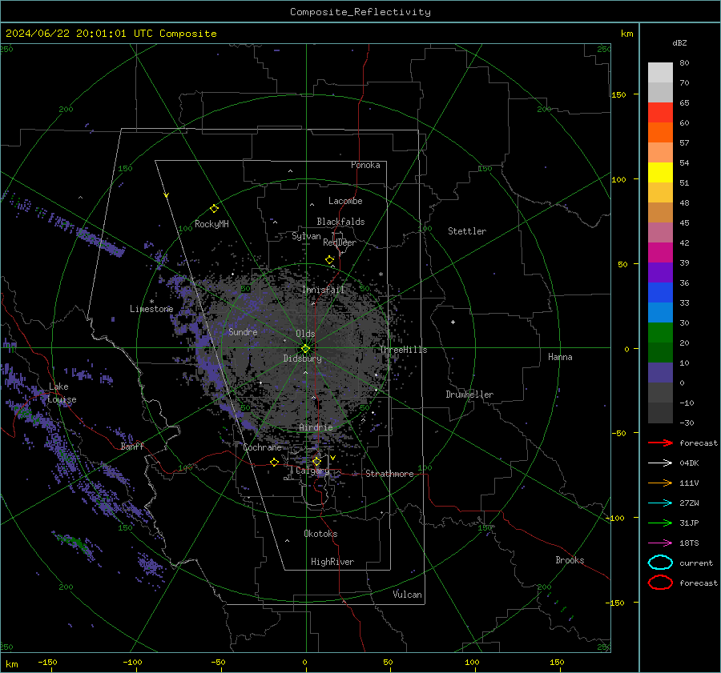This screenshot has width=721, height=673.
Task: Click the Limestone label
Action: tap(151, 309)
